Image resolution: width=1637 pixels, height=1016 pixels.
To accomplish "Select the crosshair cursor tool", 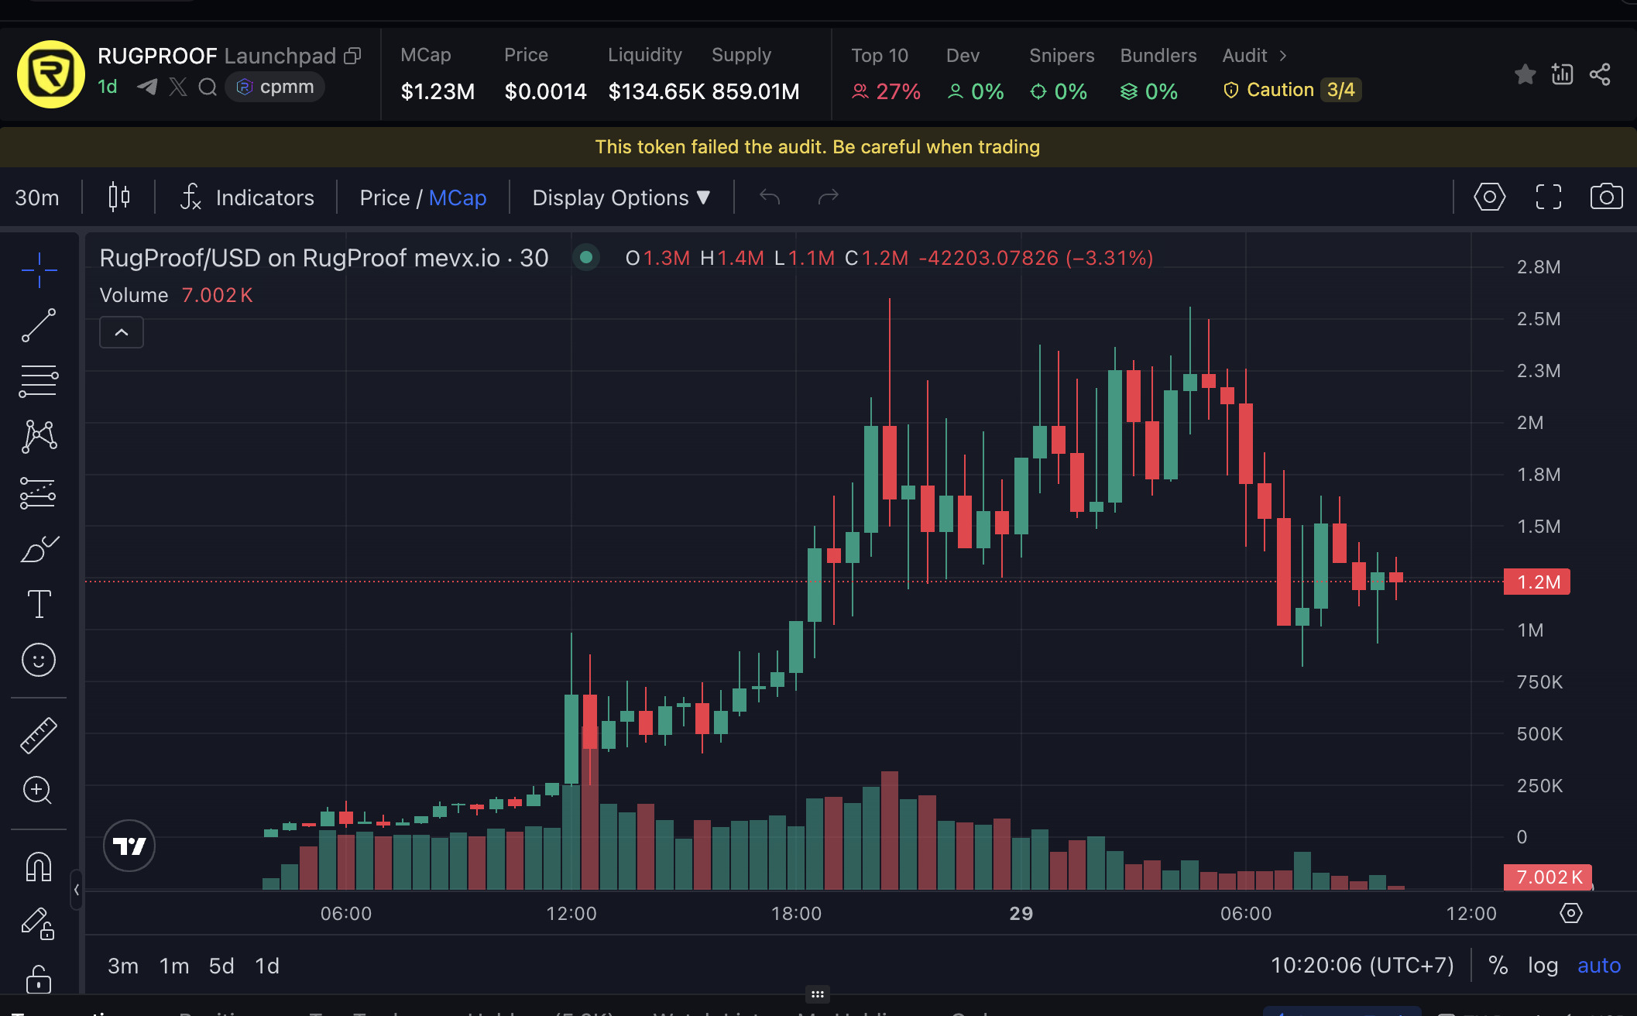I will point(39,270).
